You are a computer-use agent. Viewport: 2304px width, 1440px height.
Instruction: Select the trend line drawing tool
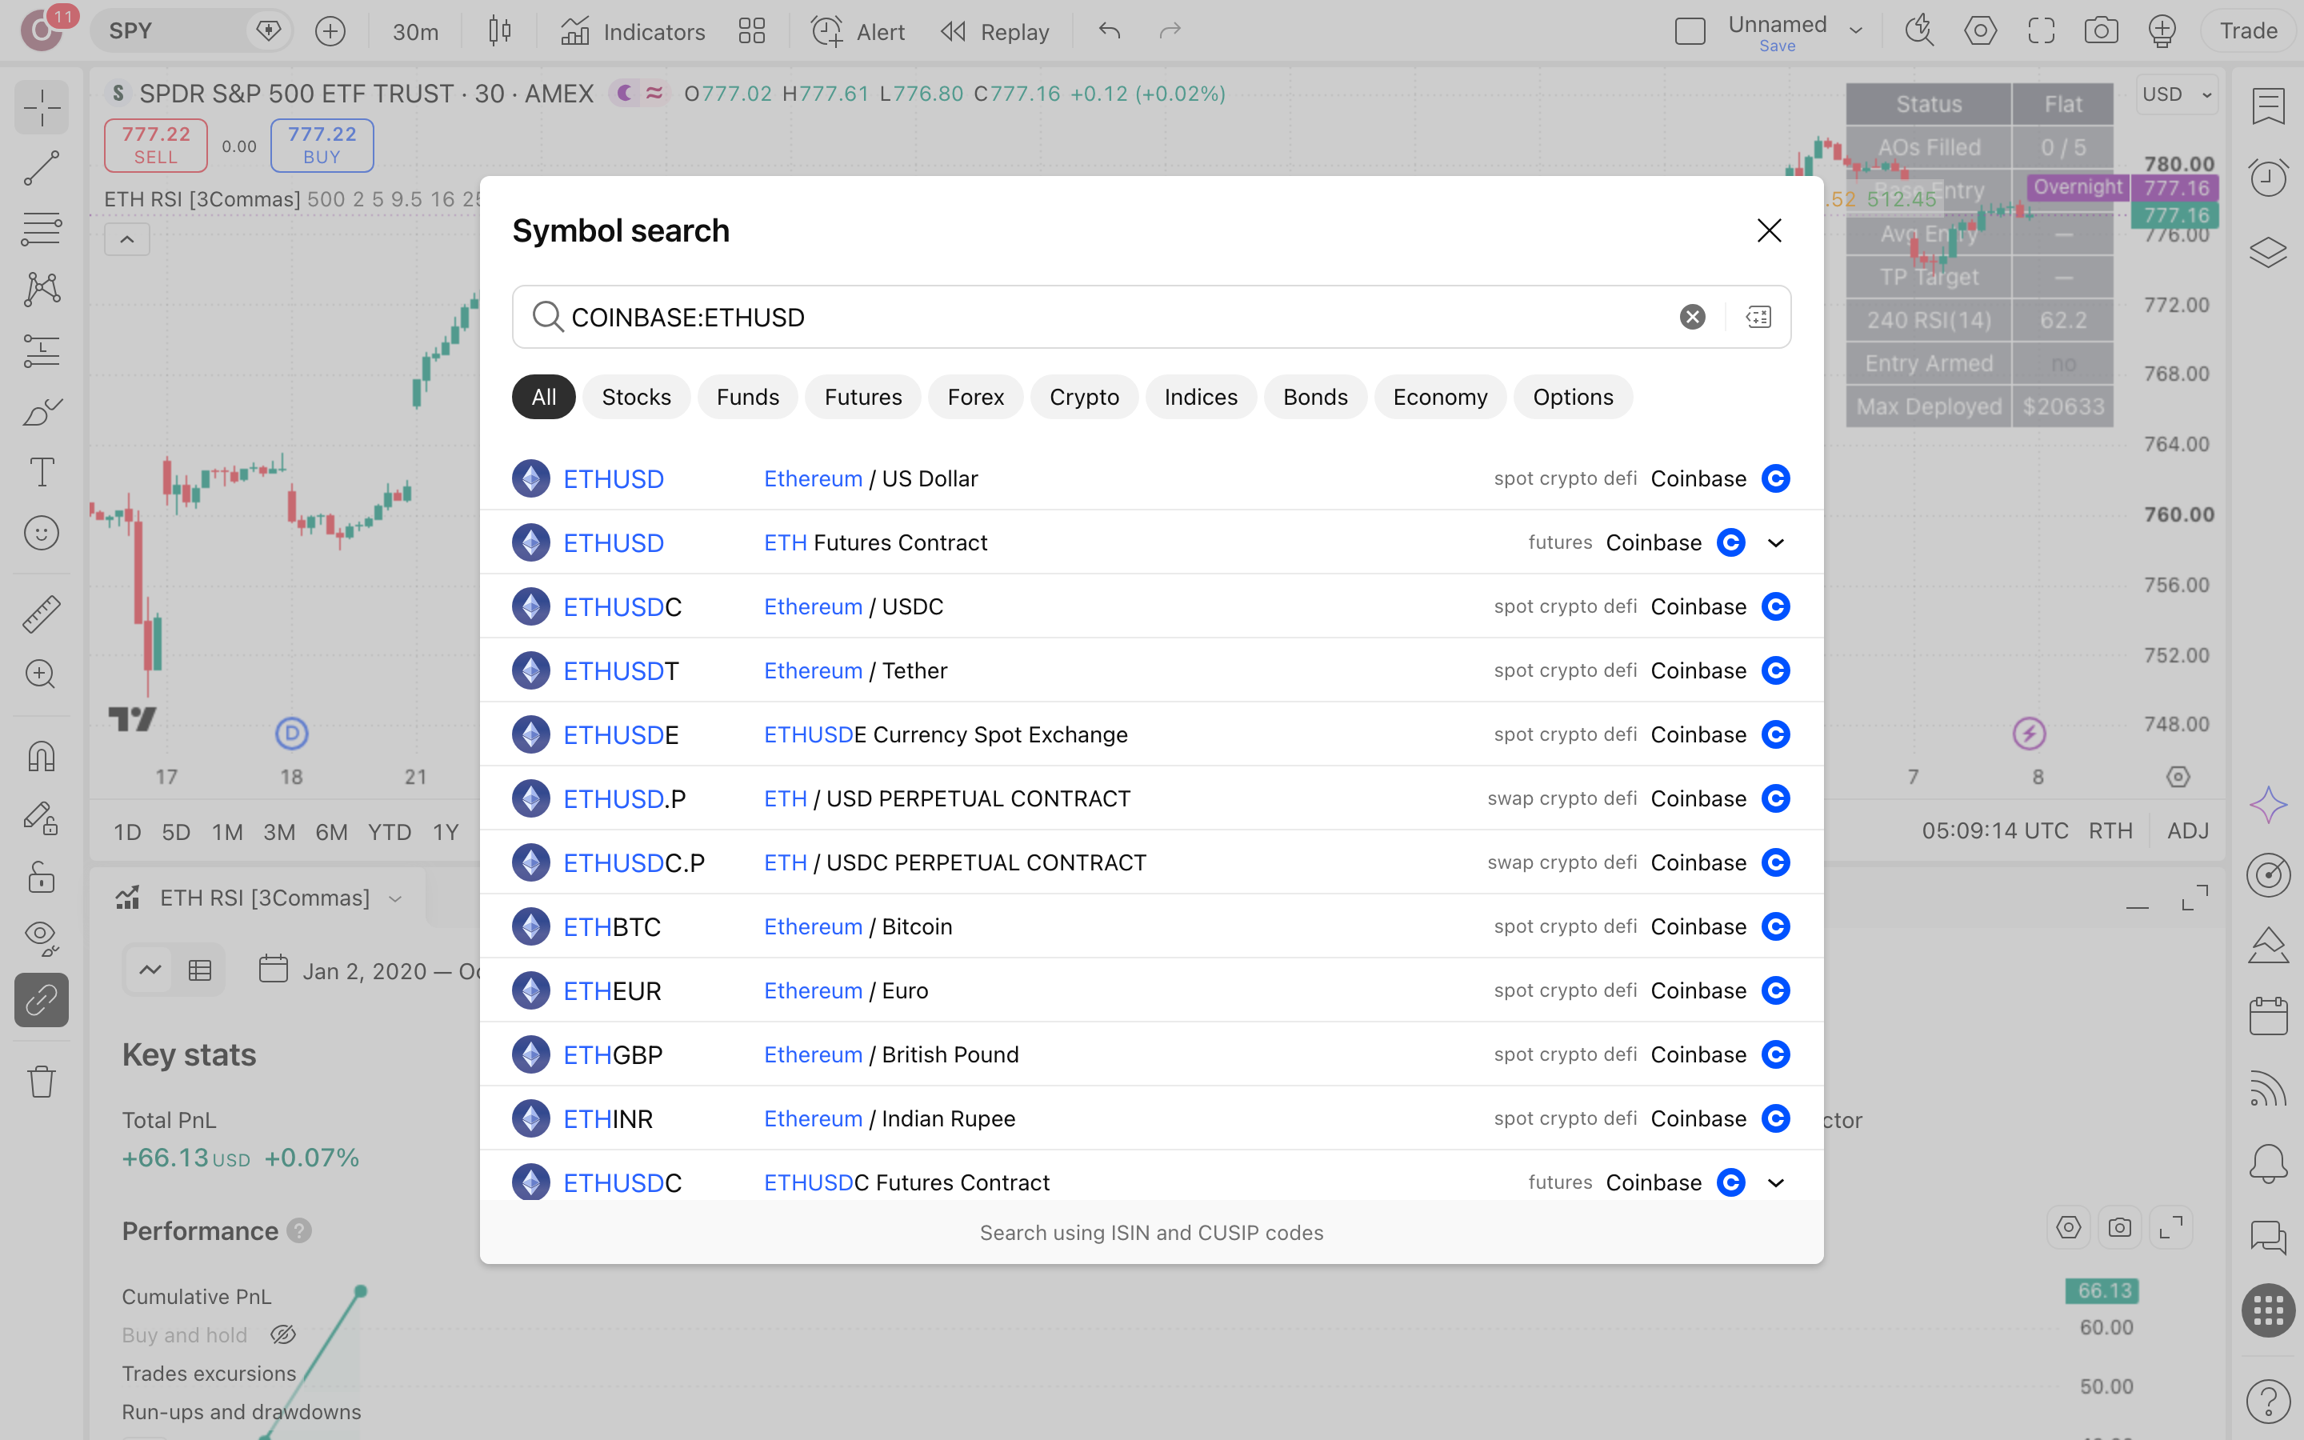point(42,168)
